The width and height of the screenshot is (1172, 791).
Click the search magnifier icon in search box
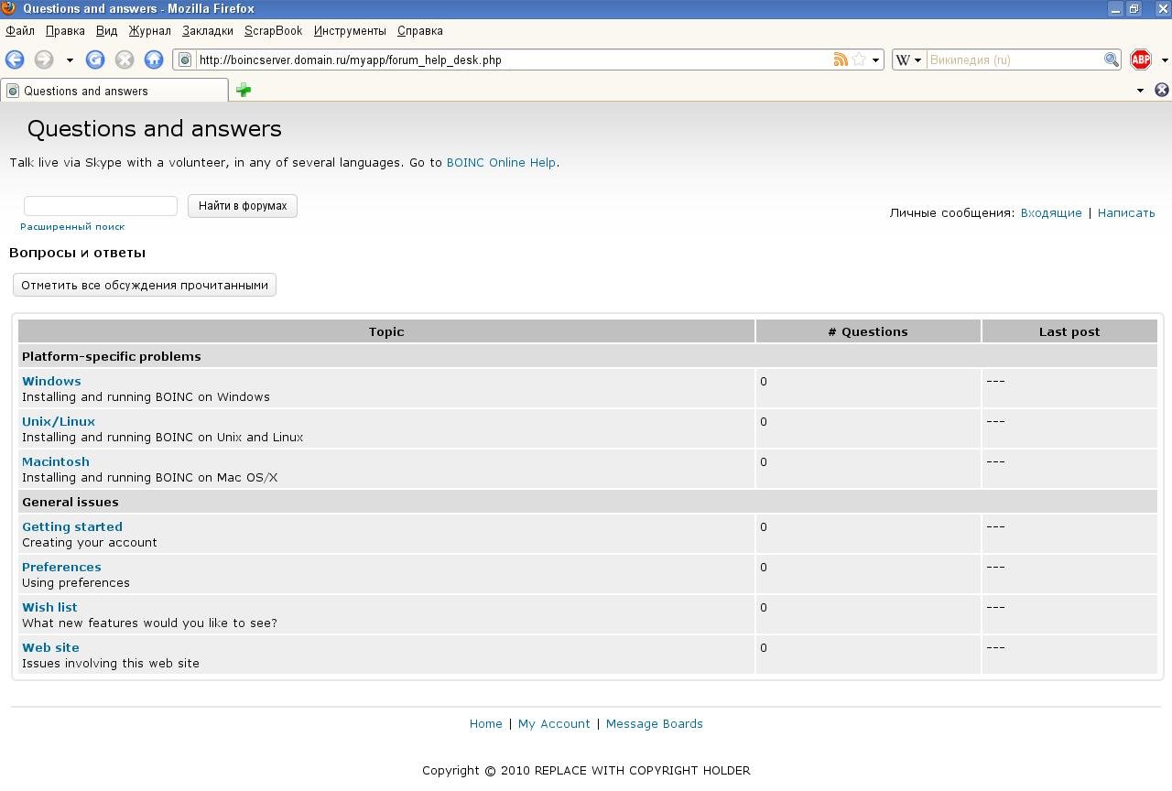(x=1111, y=60)
